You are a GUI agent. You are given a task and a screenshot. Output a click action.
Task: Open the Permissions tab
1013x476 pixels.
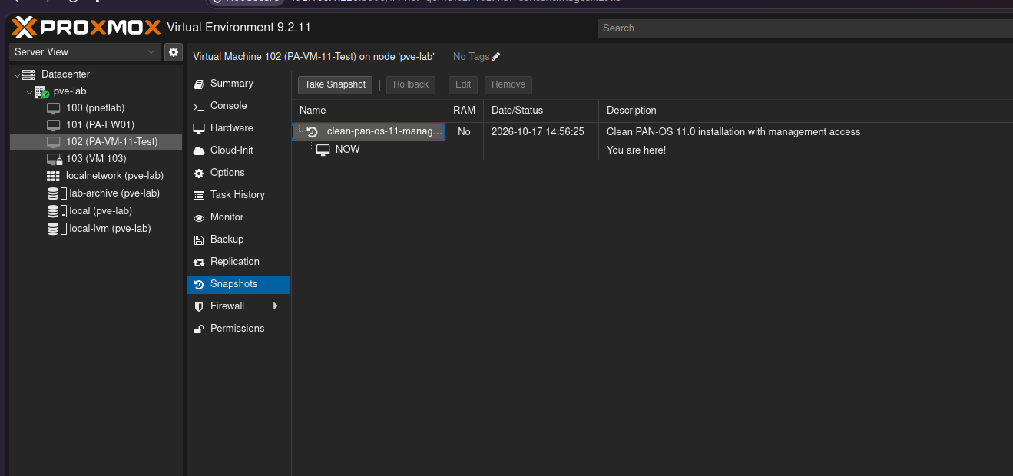coord(238,329)
